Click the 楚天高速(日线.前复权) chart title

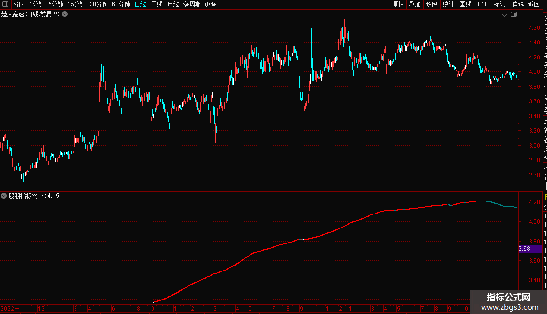coord(30,14)
